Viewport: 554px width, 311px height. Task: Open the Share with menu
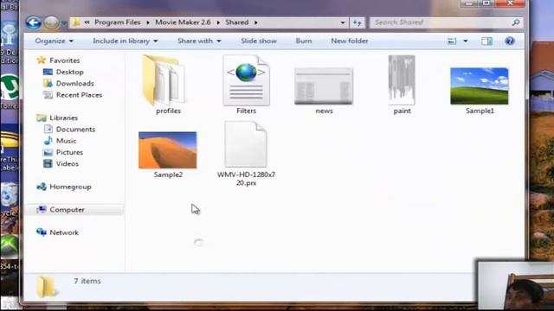pyautogui.click(x=199, y=41)
